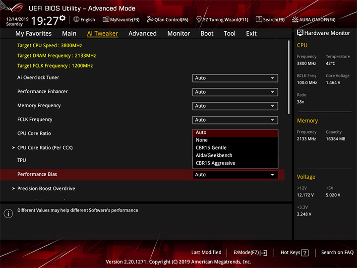The image size is (357, 268).
Task: Switch to the Main tab
Action: point(69,34)
